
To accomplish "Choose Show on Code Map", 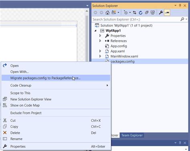I will point(56,105).
